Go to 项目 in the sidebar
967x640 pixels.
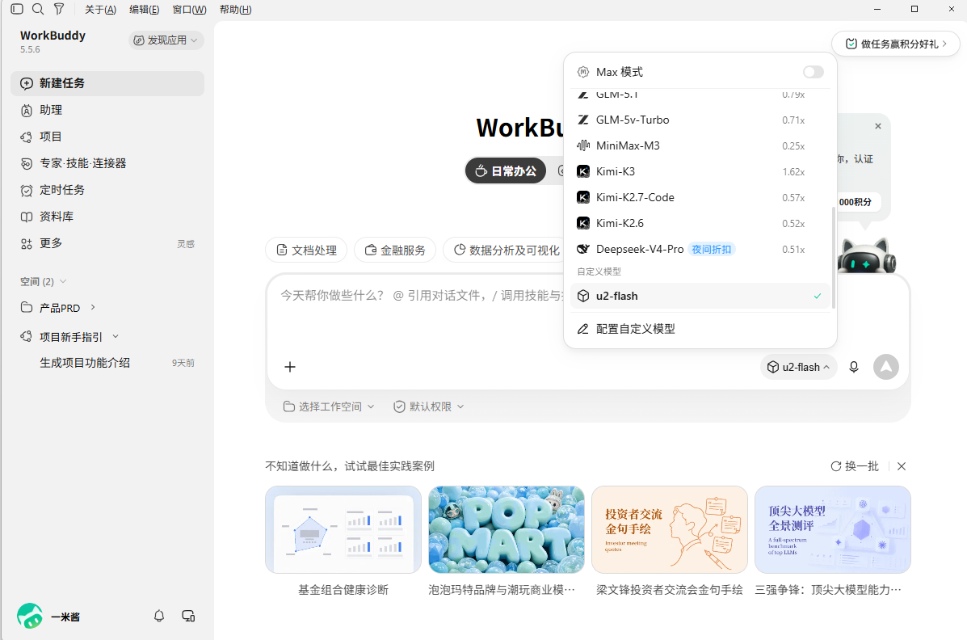(x=107, y=137)
